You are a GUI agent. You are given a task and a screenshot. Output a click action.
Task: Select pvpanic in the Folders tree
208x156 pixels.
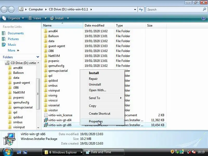[19, 97]
